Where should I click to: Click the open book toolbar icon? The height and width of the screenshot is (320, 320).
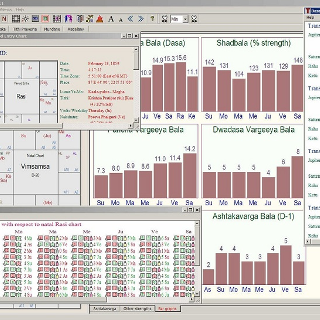tap(80, 19)
